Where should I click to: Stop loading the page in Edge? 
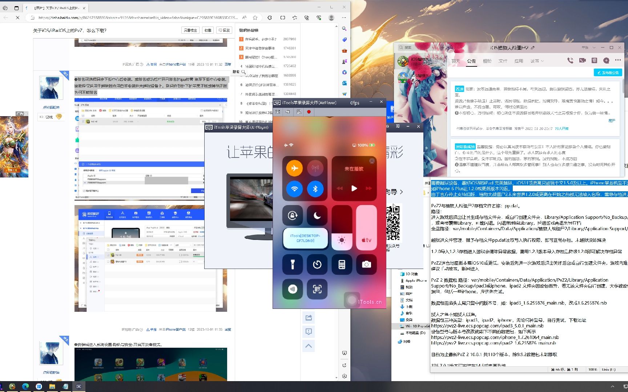(x=17, y=17)
